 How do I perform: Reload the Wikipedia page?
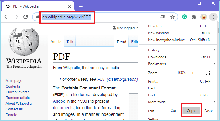(x=26, y=17)
